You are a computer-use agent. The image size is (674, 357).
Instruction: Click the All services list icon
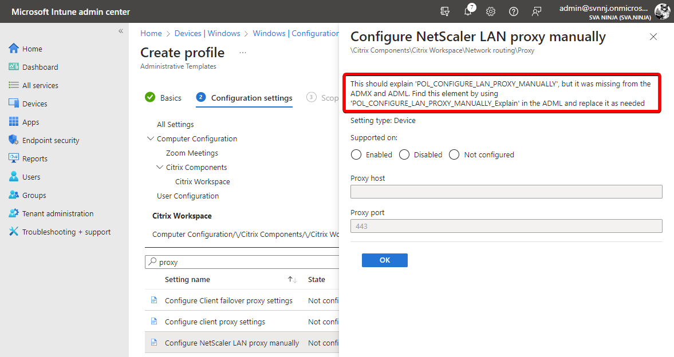click(14, 85)
